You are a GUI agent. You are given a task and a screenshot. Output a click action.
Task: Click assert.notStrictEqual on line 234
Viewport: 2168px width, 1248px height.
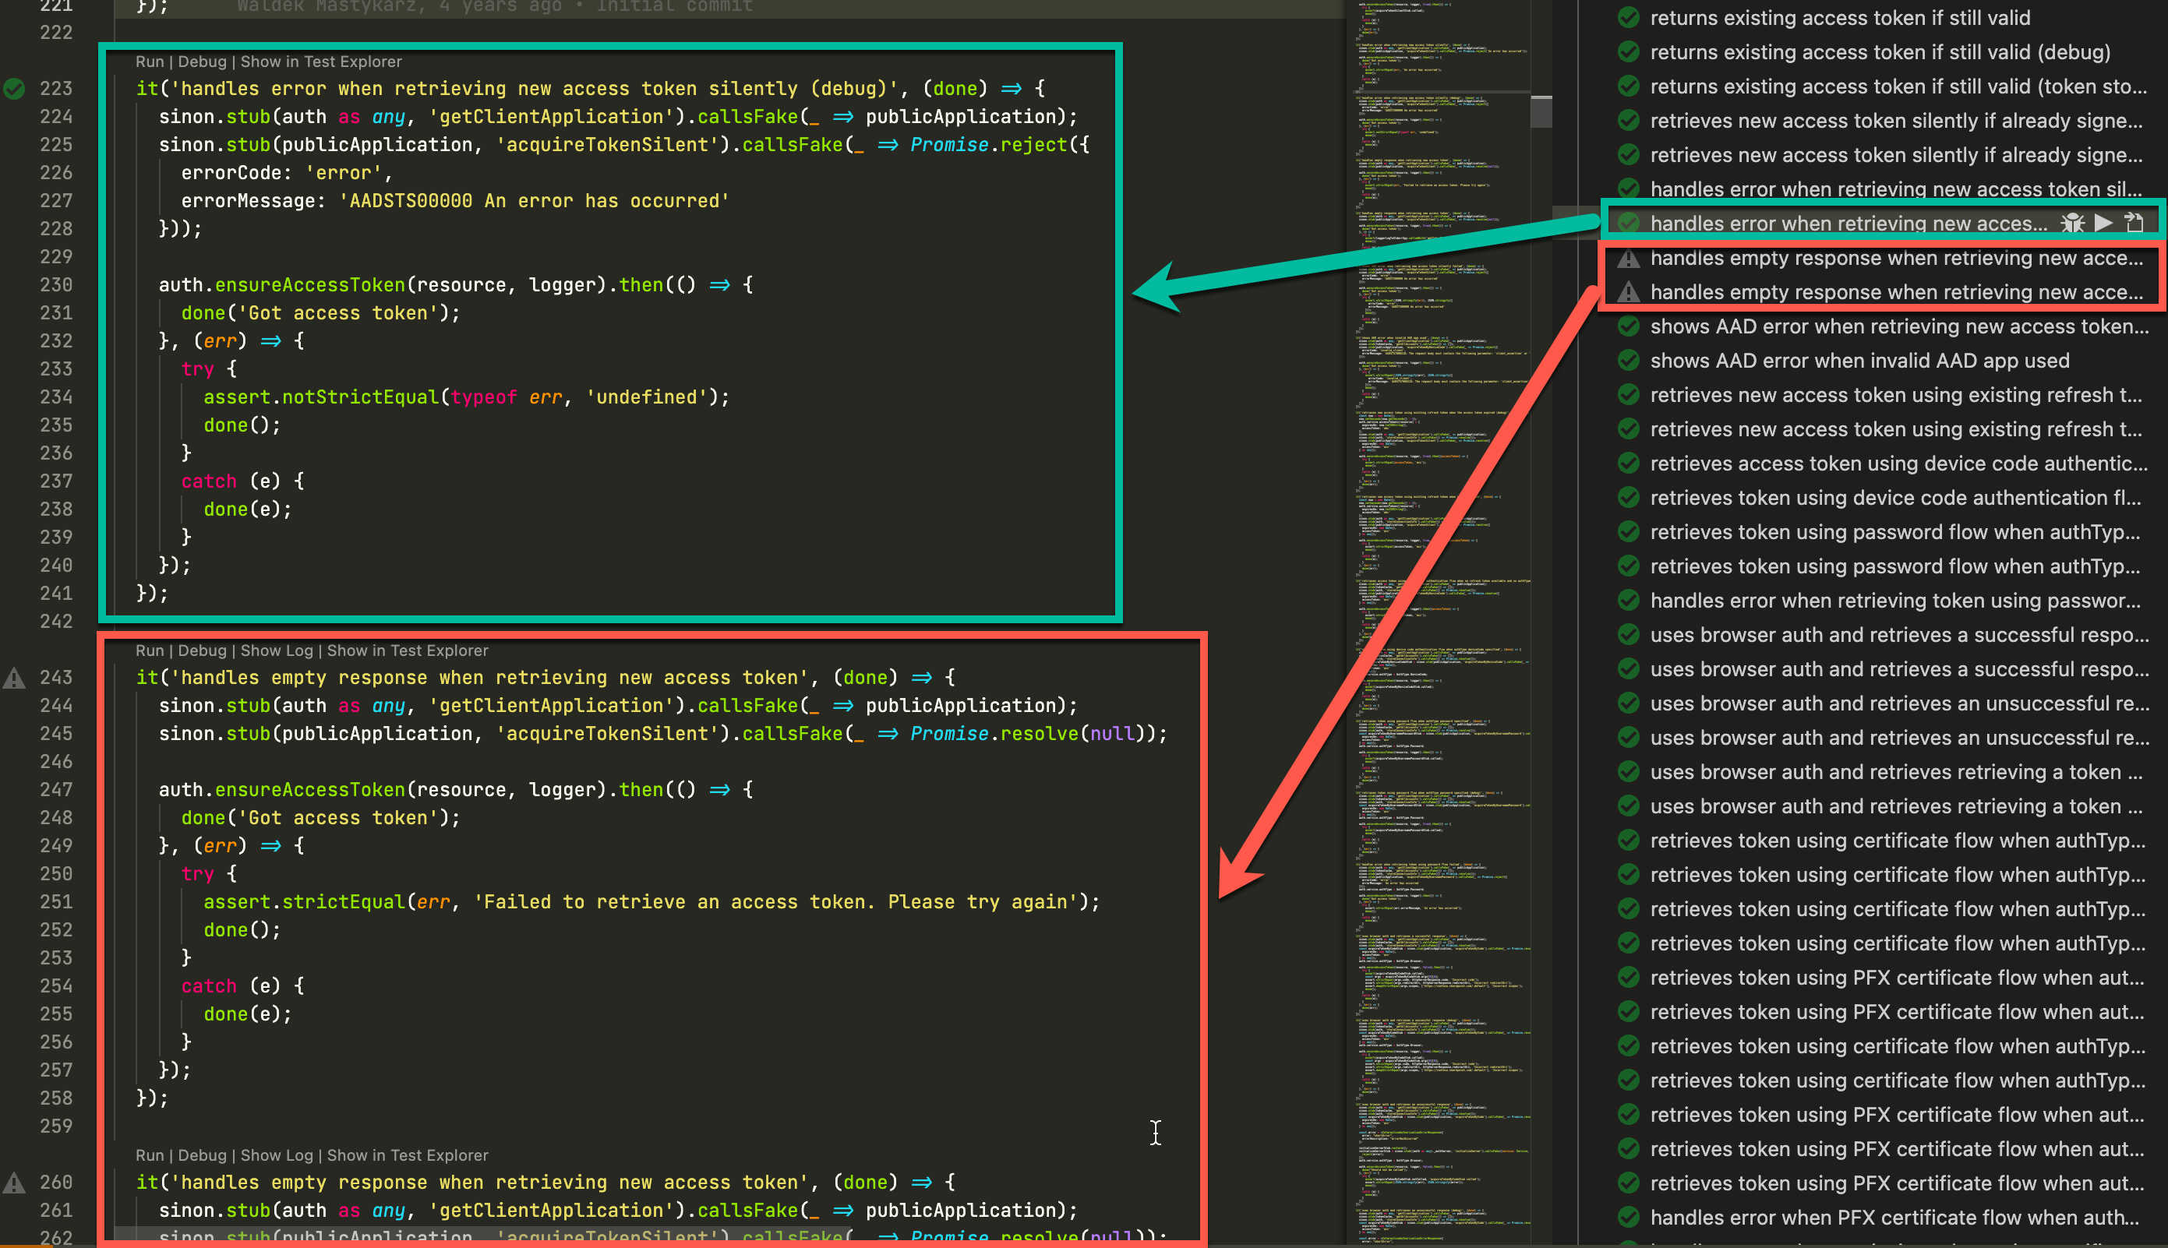tap(320, 397)
